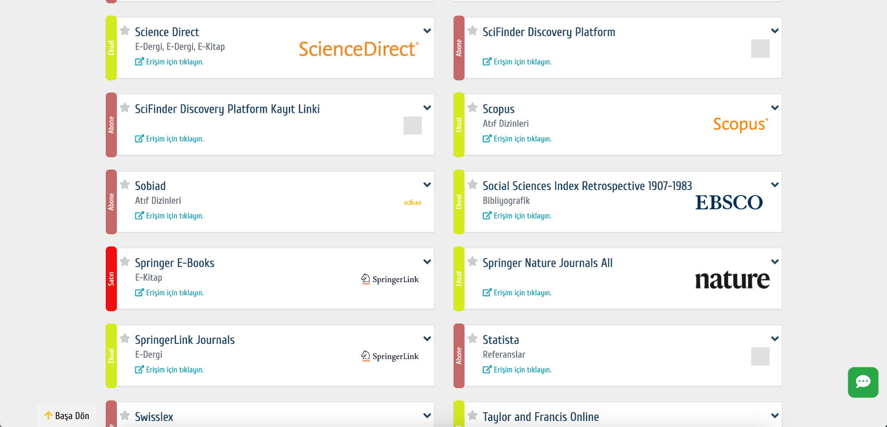Star the Springer Nature Journals All entry
Image resolution: width=887 pixels, height=427 pixels.
[x=472, y=262]
